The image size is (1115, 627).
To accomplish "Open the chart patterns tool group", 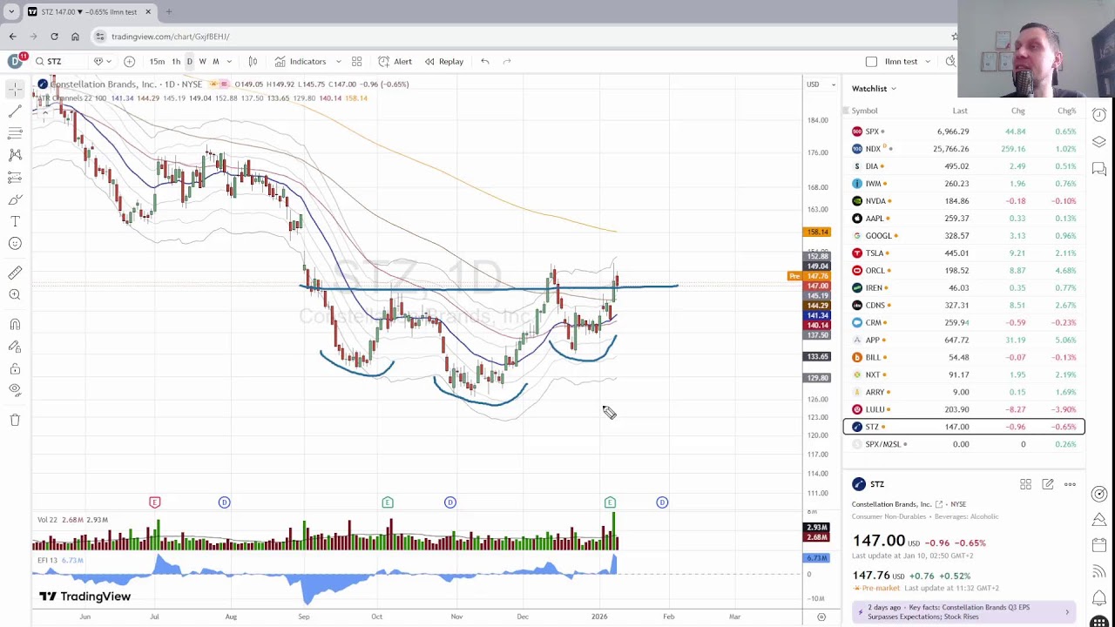I will point(15,155).
